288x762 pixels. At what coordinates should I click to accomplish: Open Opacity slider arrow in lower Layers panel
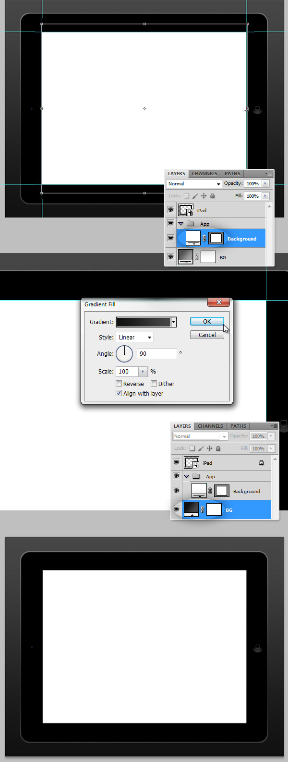pos(271,436)
